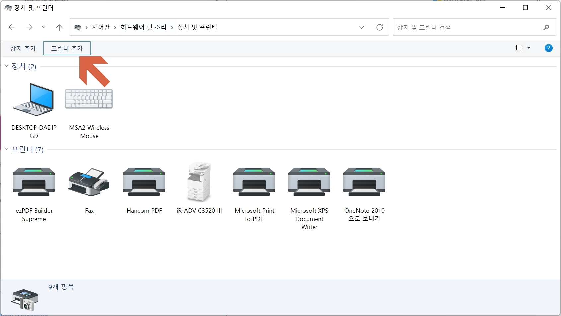Click the 9개 항목 status text

point(61,287)
